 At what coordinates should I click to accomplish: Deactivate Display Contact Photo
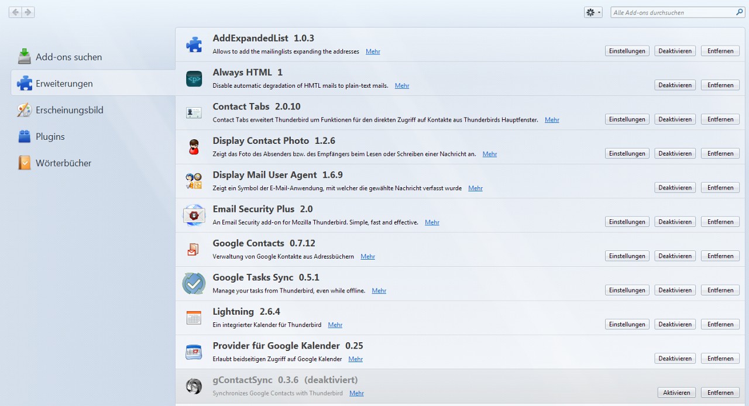tap(675, 153)
